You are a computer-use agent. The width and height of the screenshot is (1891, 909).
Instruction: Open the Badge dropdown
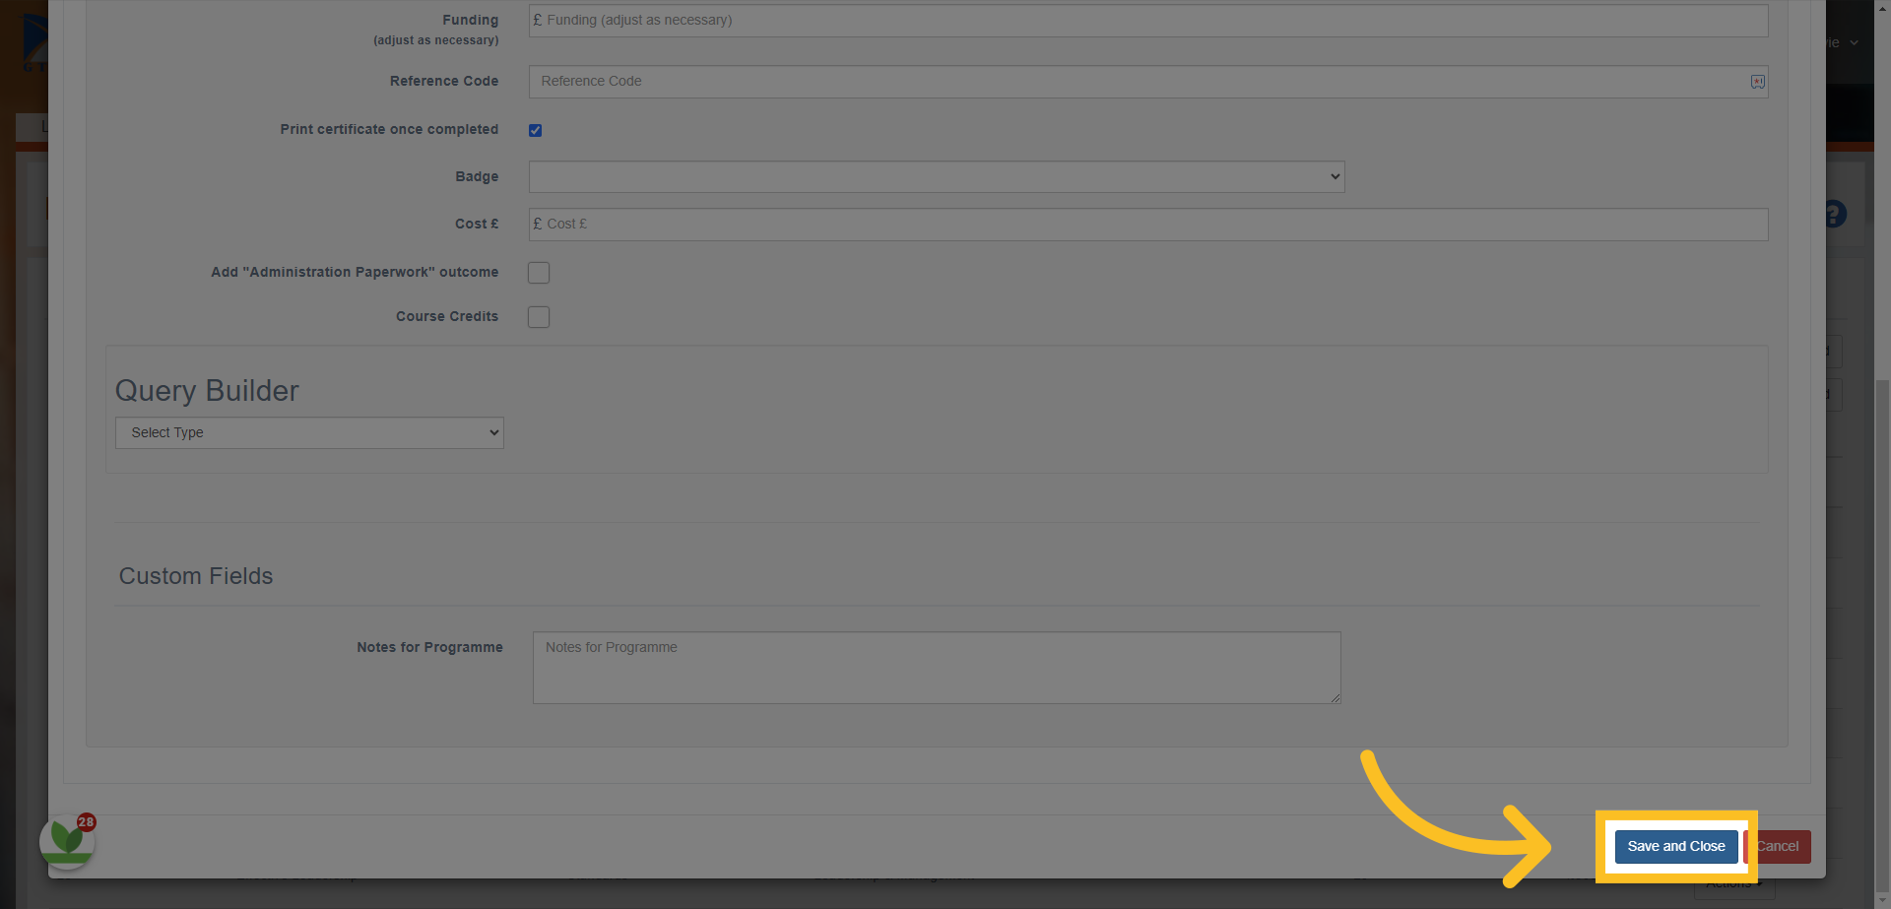(x=937, y=177)
